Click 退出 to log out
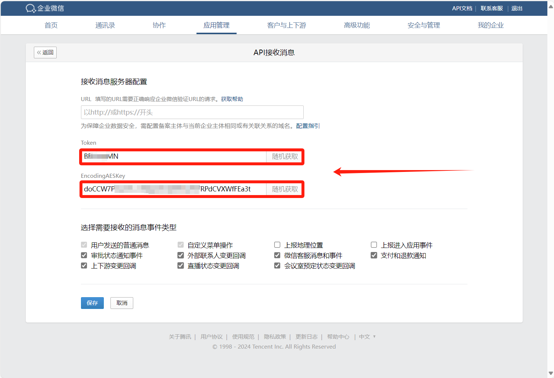 click(516, 8)
